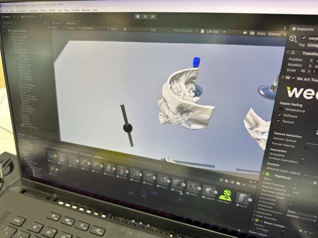Toggle the Stats overlay button
Viewport: 318px width, 238px height.
(x=261, y=34)
